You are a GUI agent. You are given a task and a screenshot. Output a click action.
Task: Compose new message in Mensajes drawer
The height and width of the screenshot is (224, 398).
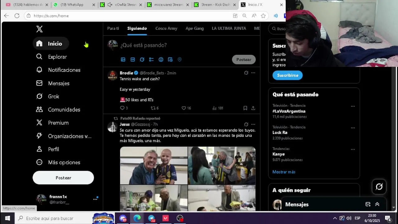368,204
